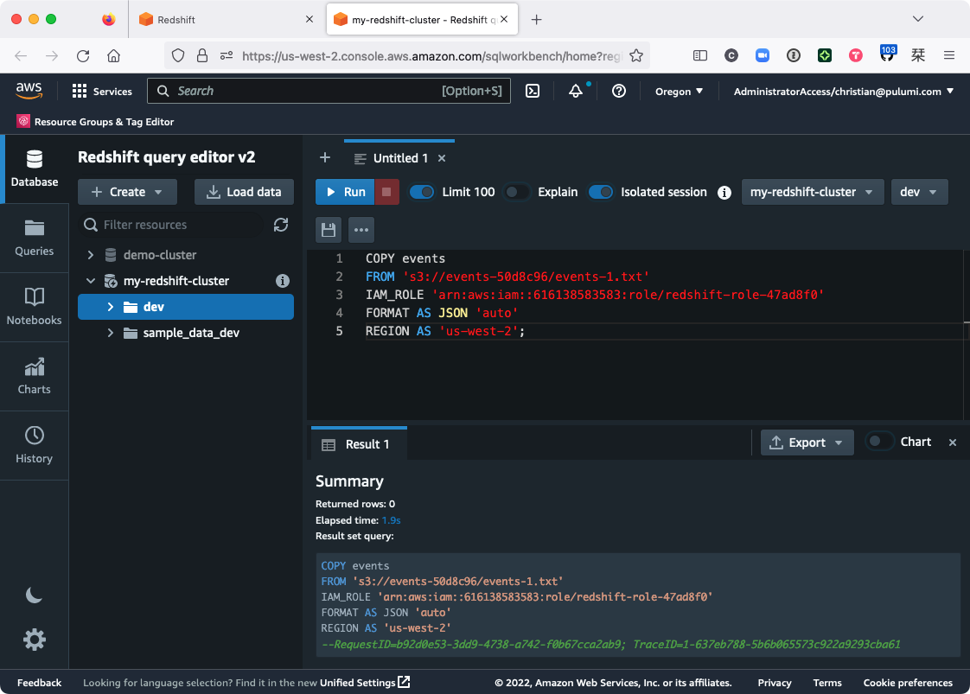Open the Export dropdown
Viewport: 970px width, 694px height.
pyautogui.click(x=807, y=443)
